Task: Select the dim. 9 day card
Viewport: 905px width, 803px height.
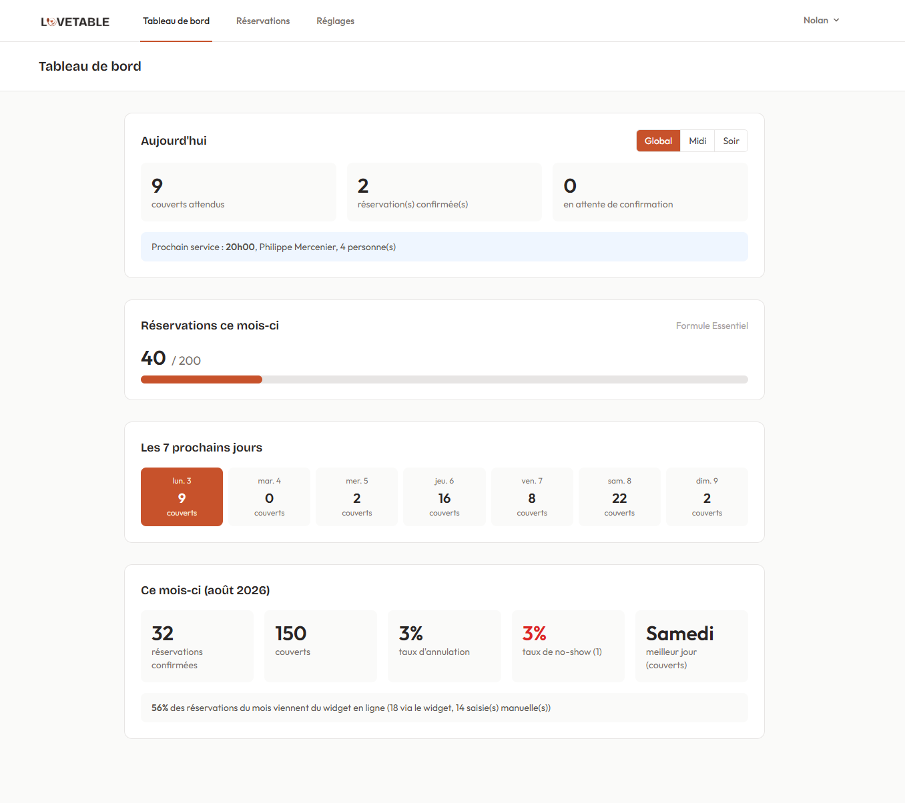Action: click(x=707, y=497)
